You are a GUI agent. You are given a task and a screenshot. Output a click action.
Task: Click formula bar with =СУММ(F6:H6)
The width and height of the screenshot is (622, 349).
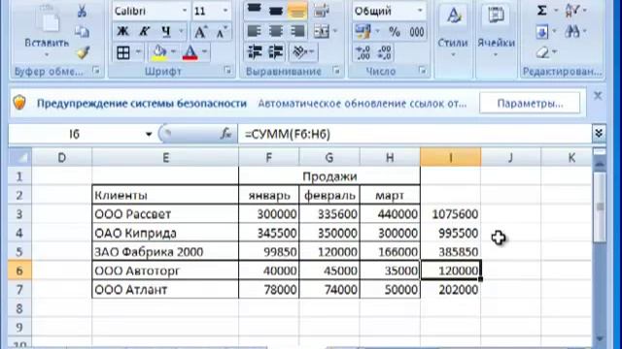[x=415, y=134]
